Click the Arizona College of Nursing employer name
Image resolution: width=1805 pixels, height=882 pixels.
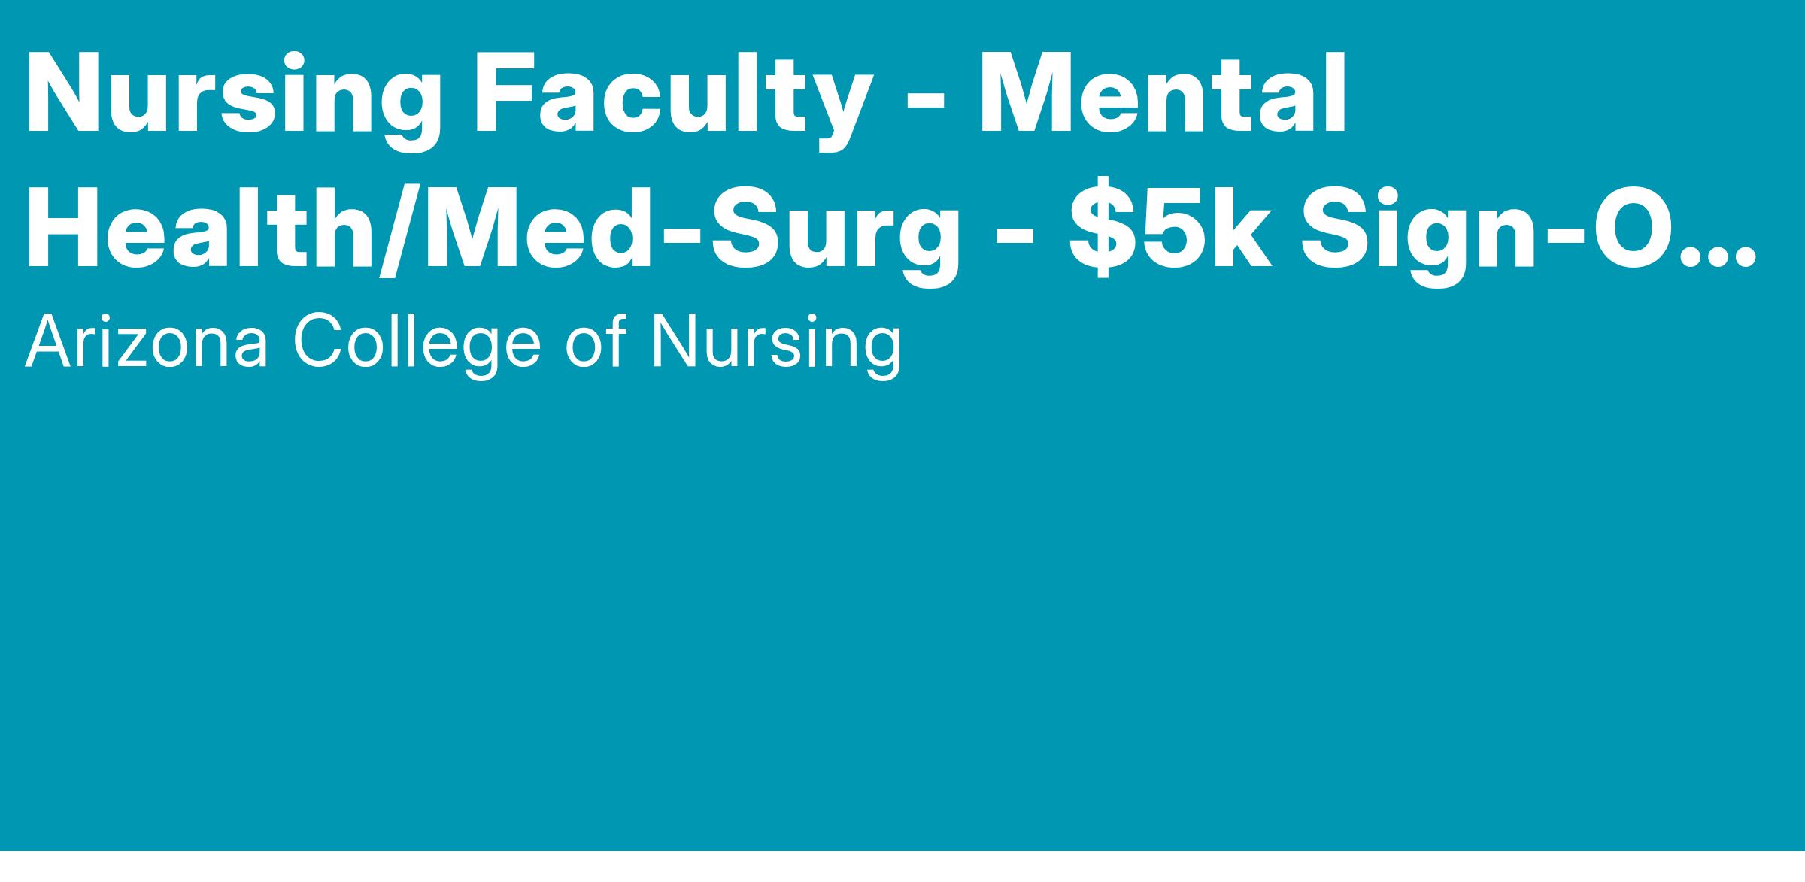coord(463,344)
